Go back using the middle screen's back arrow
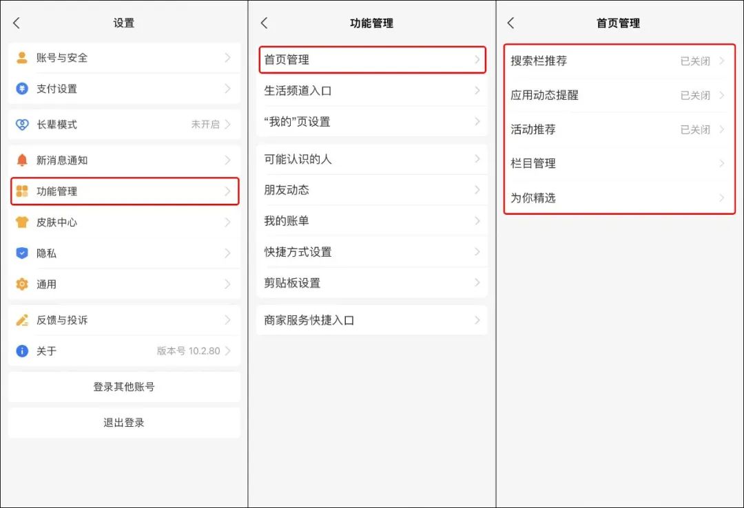744x508 pixels. click(264, 22)
